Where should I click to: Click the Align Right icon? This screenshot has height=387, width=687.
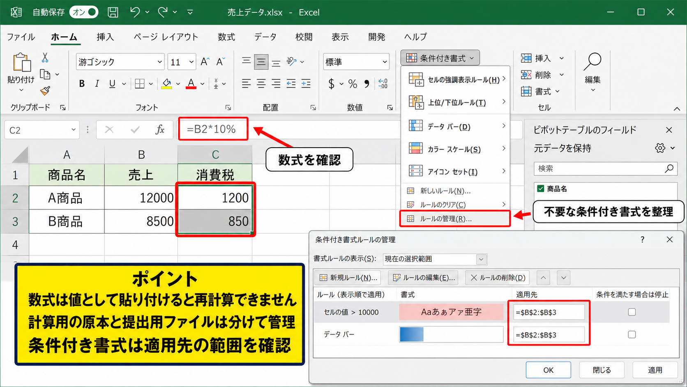point(276,84)
